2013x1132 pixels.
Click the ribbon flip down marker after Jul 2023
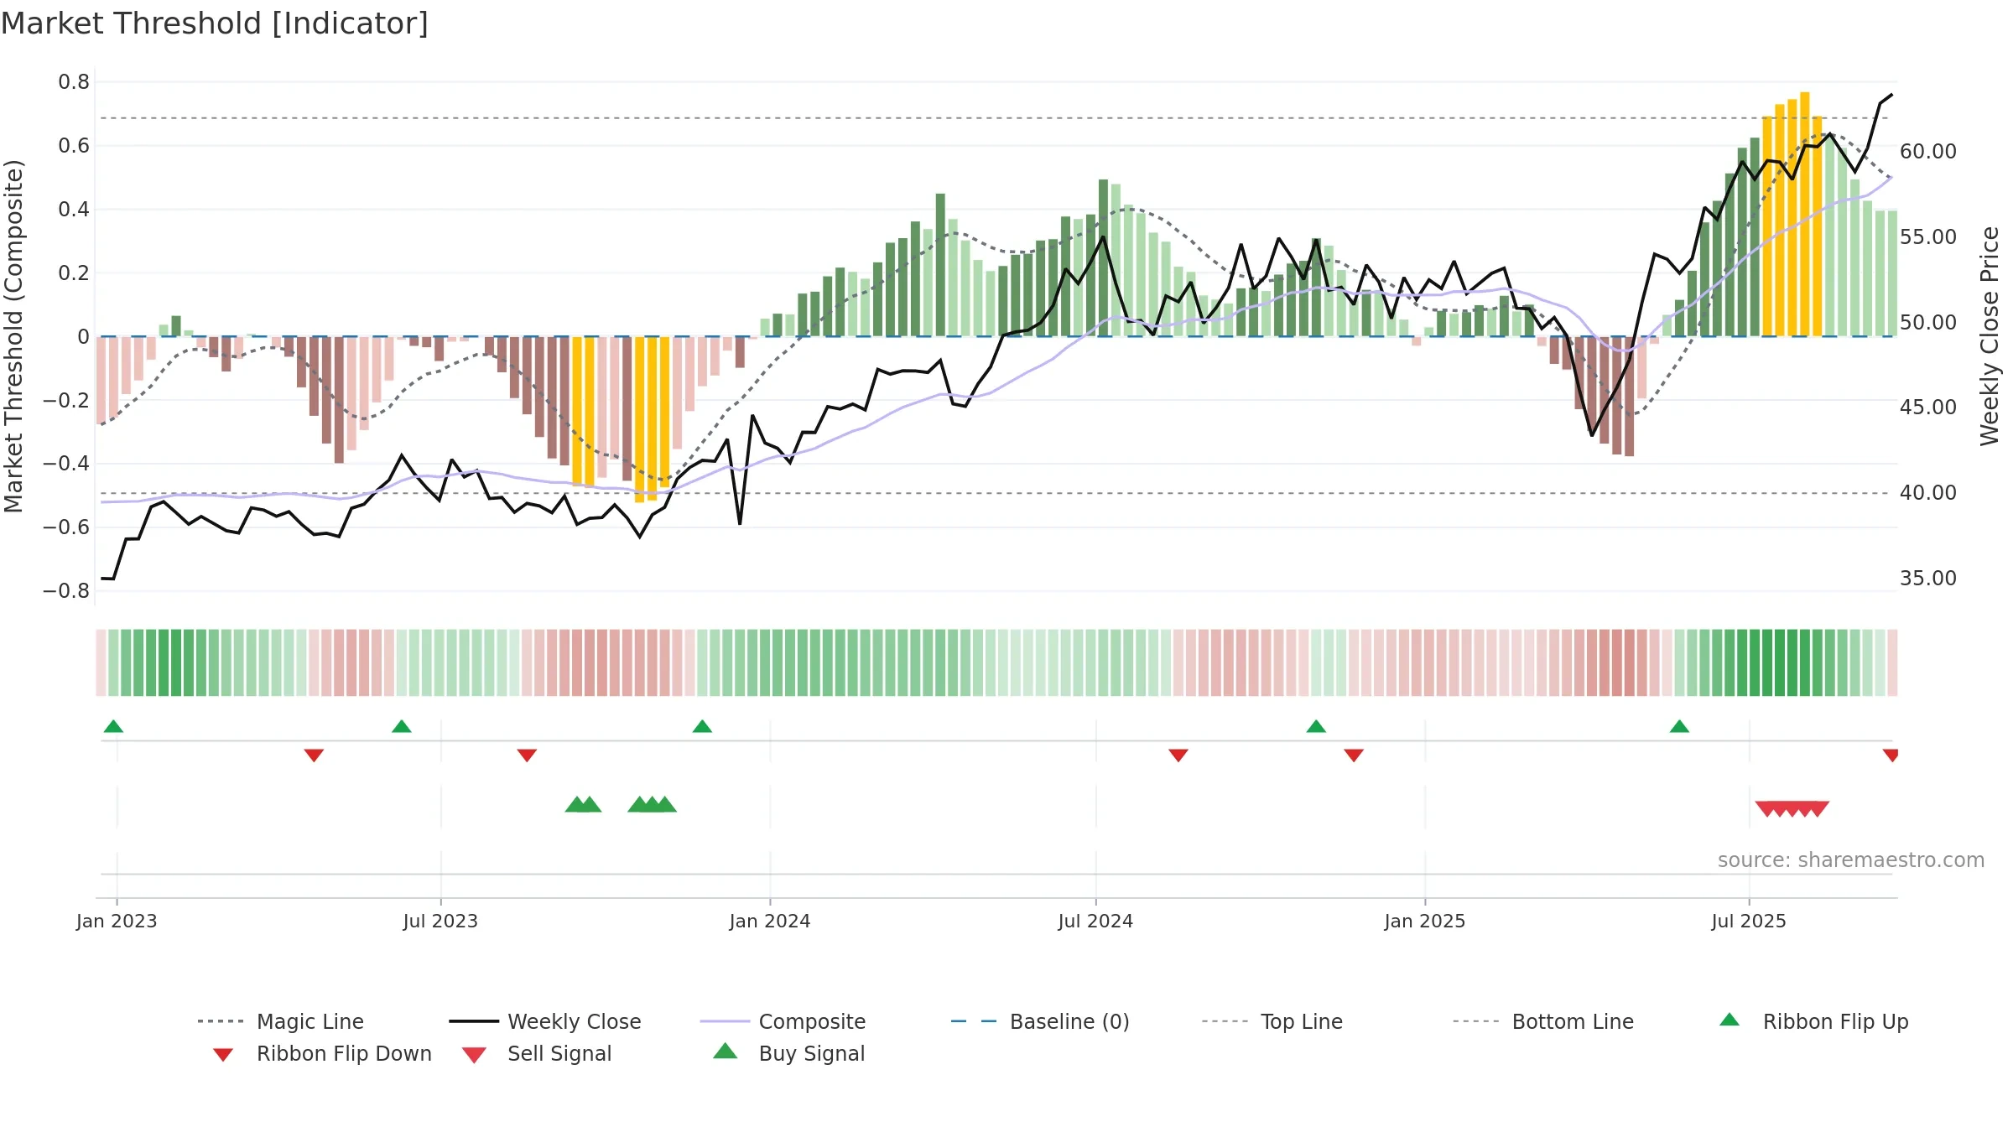click(x=527, y=756)
